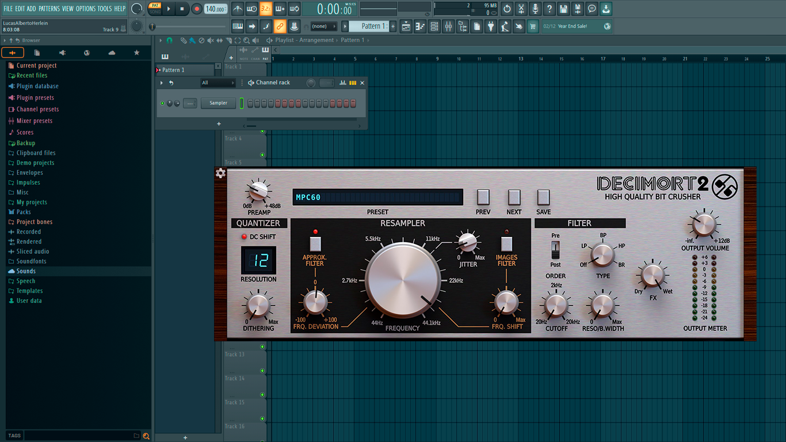The height and width of the screenshot is (442, 786).
Task: Select the paint brush tool in playlist
Action: (192, 40)
